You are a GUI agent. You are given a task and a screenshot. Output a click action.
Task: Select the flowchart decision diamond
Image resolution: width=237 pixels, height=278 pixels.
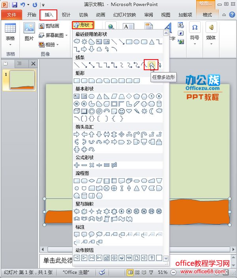coord(92,181)
